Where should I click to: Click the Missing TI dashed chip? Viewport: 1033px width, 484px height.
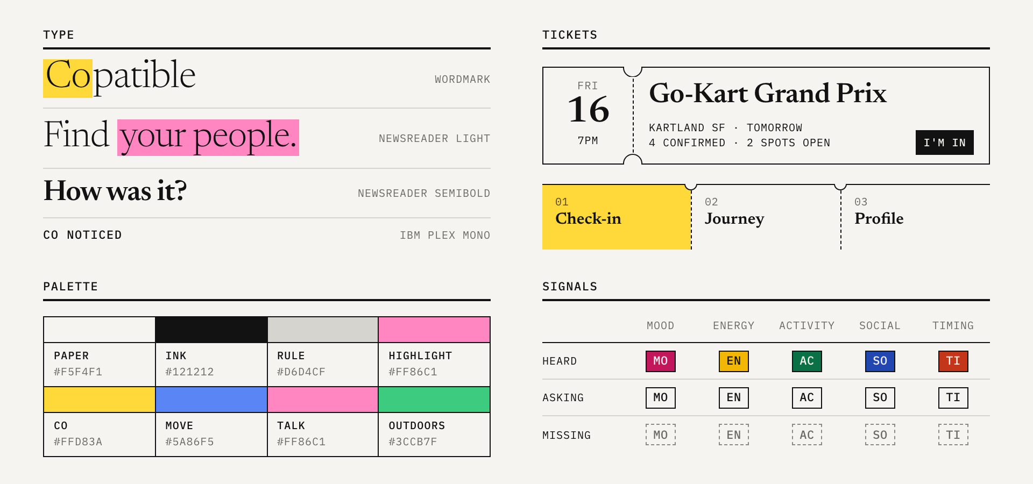pos(953,435)
